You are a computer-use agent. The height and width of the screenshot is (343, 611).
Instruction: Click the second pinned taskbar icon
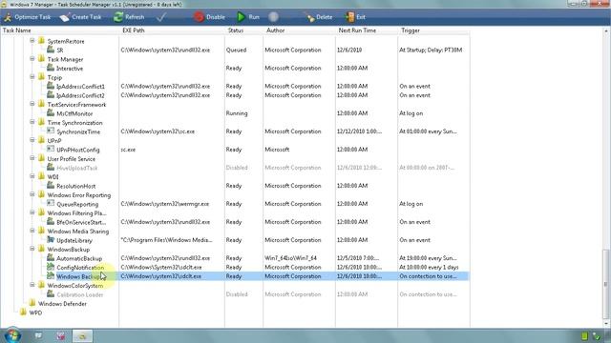click(x=60, y=335)
